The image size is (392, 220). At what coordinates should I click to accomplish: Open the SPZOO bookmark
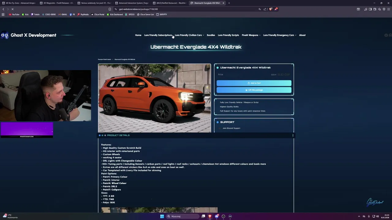click(130, 14)
